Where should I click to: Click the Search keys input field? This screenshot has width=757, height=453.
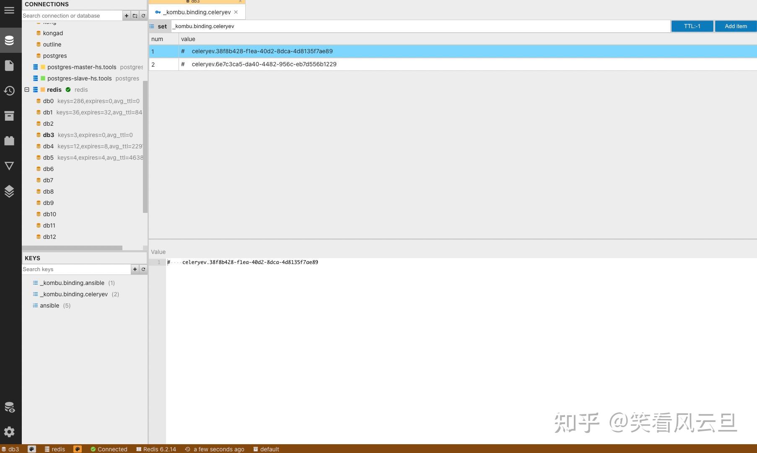(x=76, y=269)
